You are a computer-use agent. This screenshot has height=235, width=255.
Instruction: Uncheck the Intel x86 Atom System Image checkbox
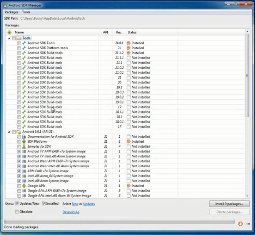tap(19, 181)
